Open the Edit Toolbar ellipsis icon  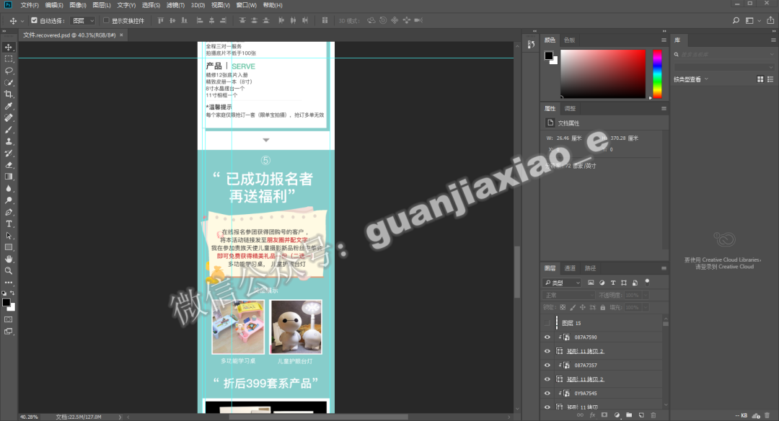9,283
